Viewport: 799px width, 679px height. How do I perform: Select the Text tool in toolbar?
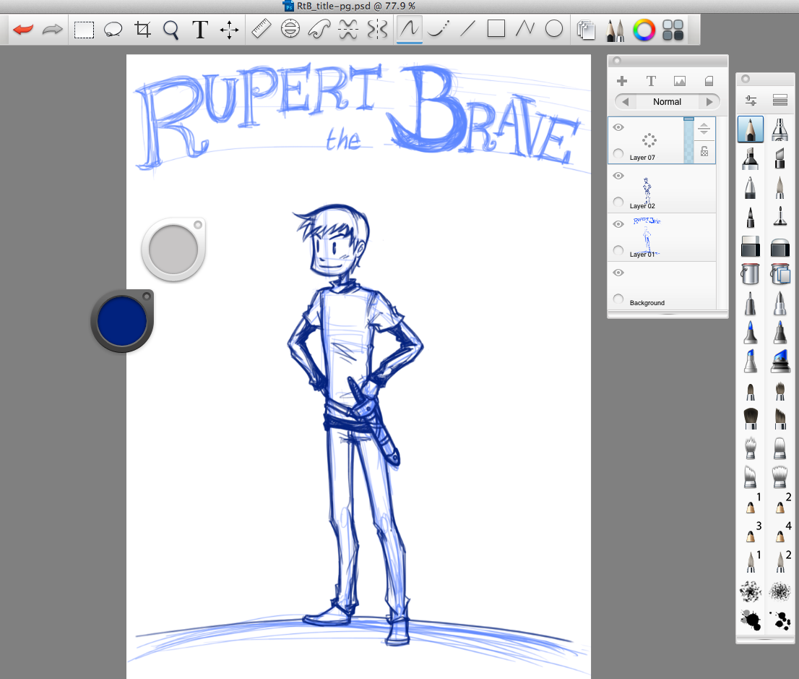click(200, 30)
